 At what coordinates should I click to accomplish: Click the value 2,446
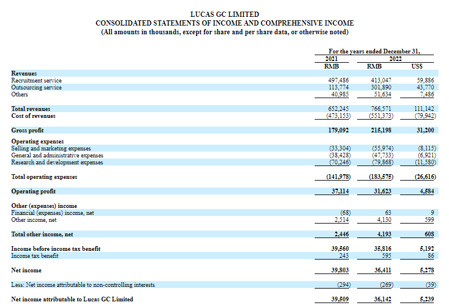pos(341,235)
